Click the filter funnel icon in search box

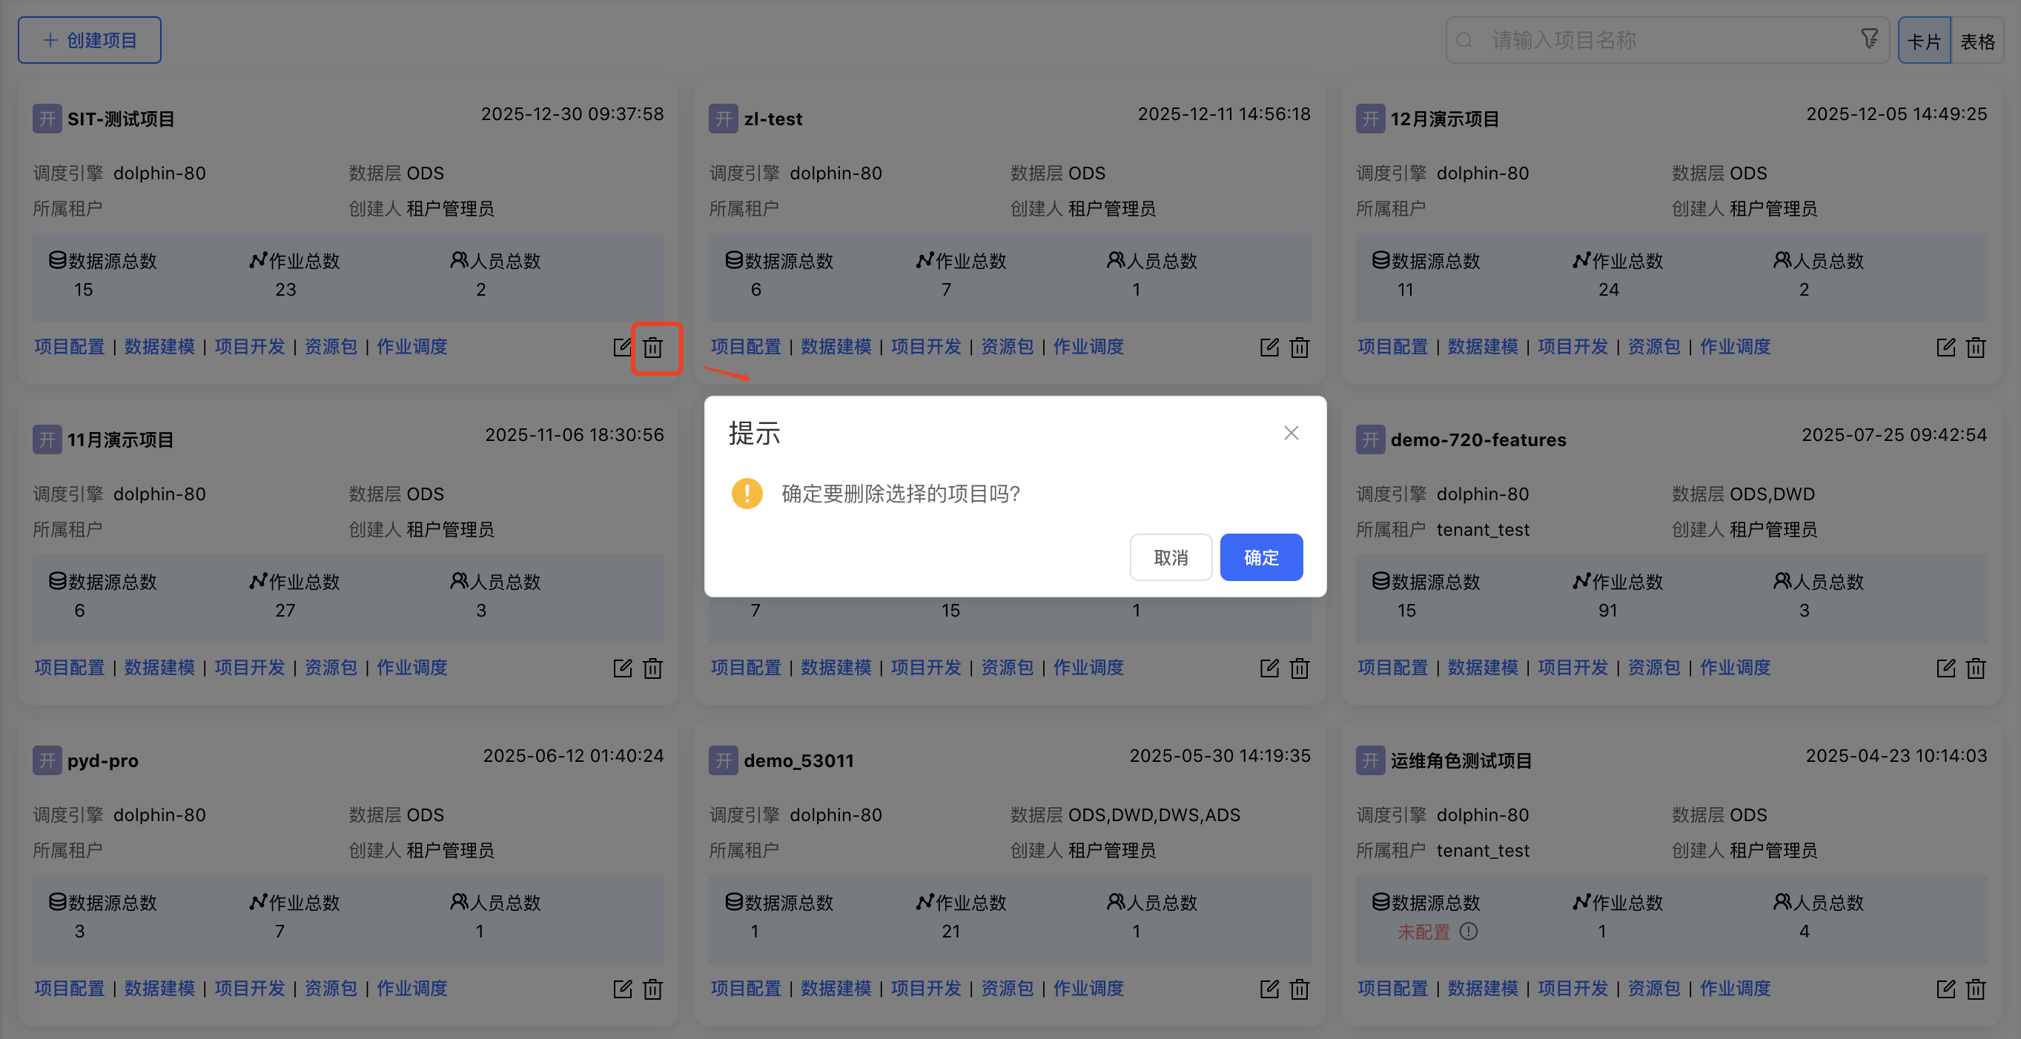point(1869,39)
